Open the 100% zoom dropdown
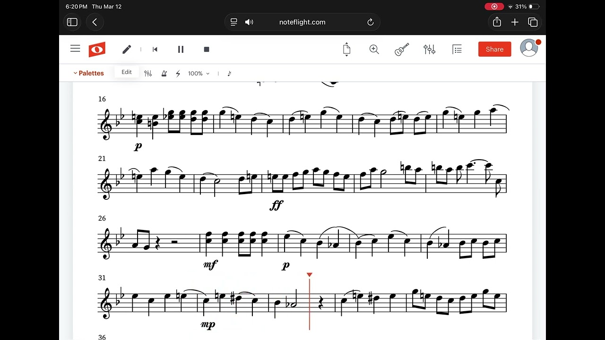This screenshot has height=340, width=605. tap(199, 73)
